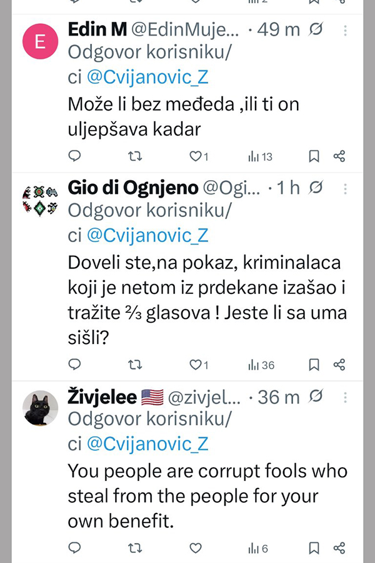View analytics showing 36 views
Image resolution: width=375 pixels, height=563 pixels.
click(261, 365)
